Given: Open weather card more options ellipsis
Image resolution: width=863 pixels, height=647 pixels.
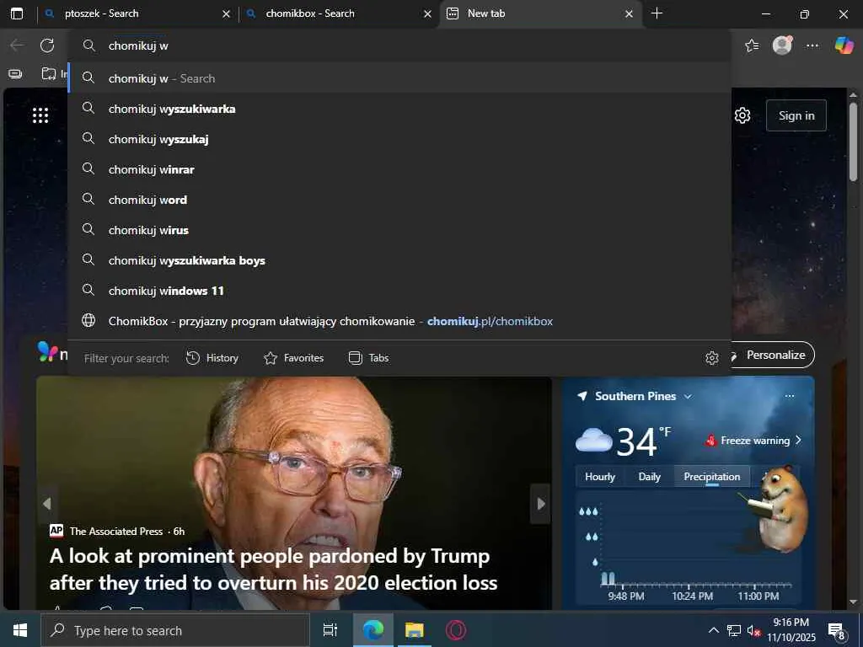Looking at the screenshot, I should [x=790, y=396].
